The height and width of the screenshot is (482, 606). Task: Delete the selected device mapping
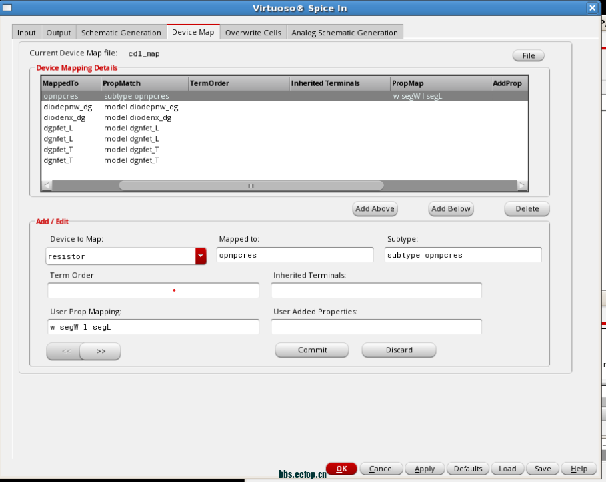pyautogui.click(x=527, y=209)
